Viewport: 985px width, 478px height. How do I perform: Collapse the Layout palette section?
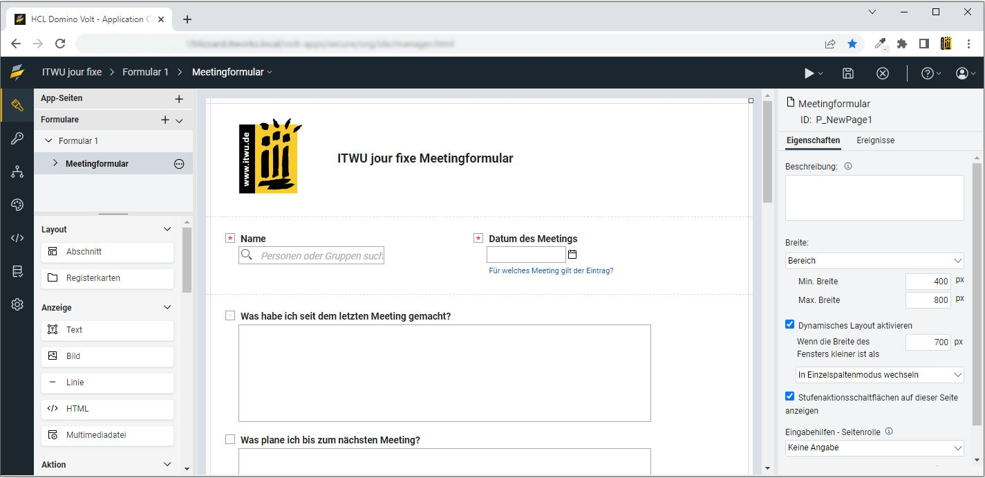pyautogui.click(x=167, y=229)
